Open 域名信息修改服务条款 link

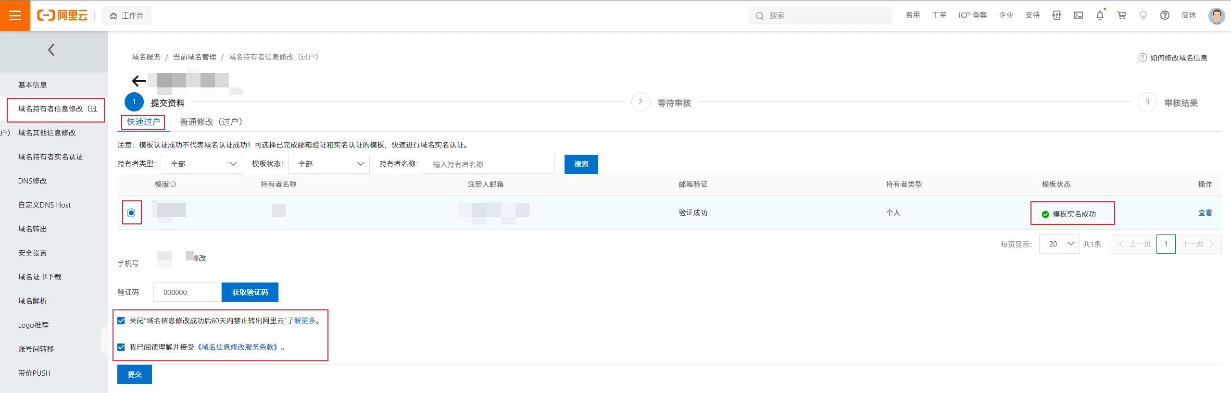coord(238,347)
